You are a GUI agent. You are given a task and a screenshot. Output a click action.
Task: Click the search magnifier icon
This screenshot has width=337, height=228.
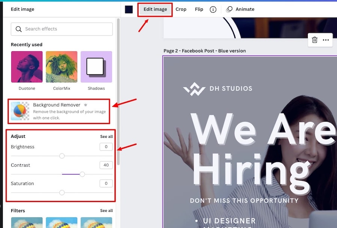coord(19,29)
